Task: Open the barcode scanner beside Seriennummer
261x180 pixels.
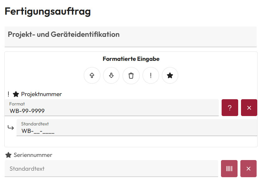Action: (229, 168)
